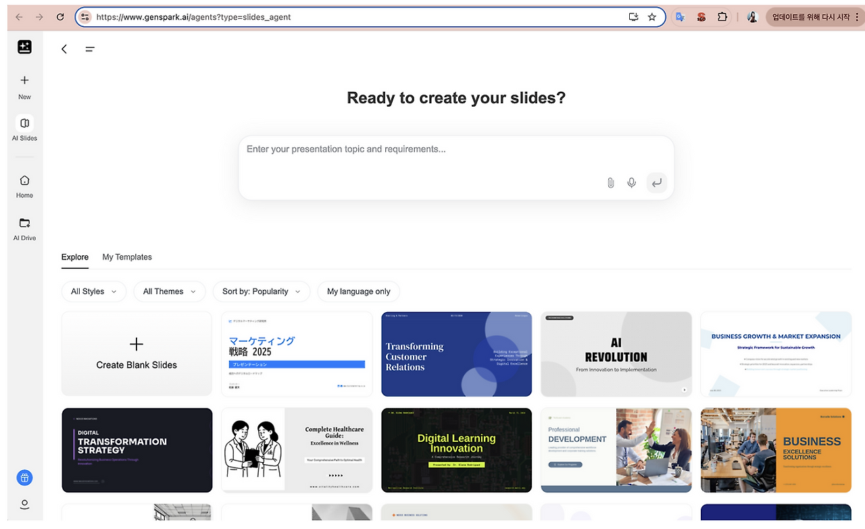Reload the page with the refresh icon

(60, 17)
